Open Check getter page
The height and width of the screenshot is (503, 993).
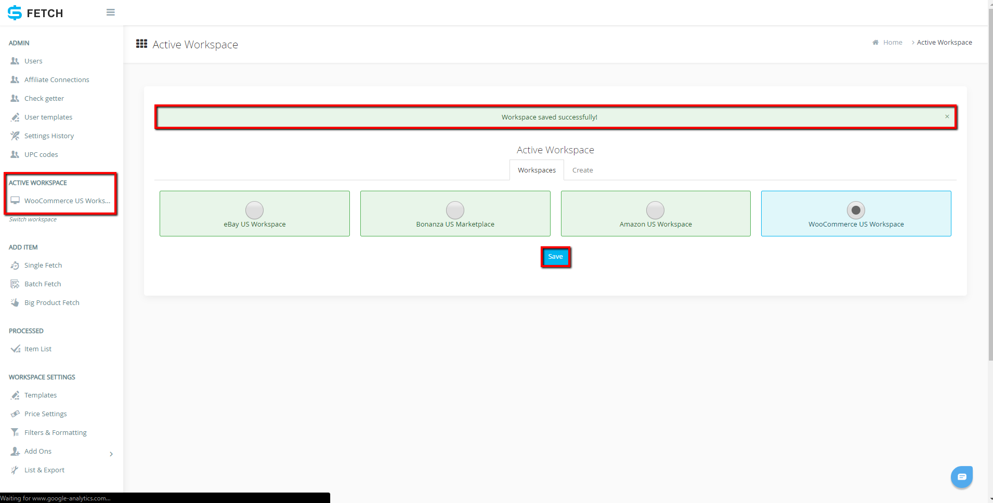44,98
